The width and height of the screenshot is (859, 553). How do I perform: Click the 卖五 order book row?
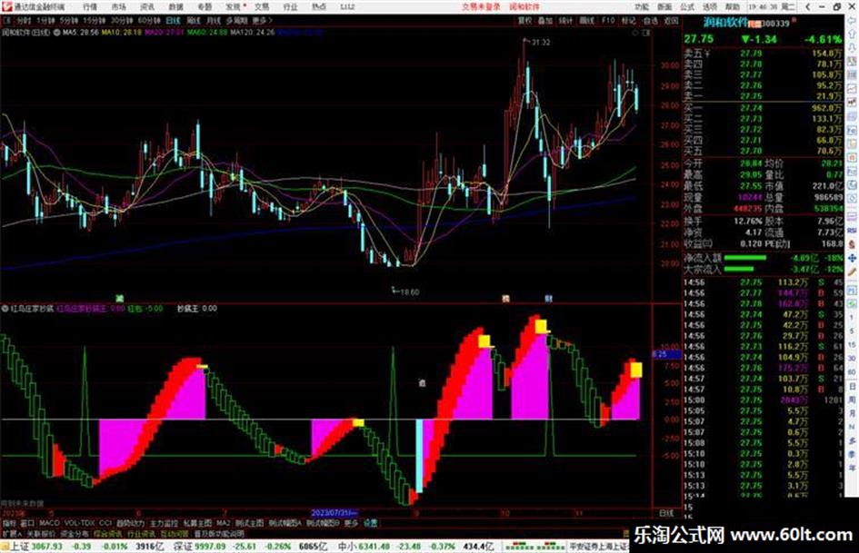point(763,54)
